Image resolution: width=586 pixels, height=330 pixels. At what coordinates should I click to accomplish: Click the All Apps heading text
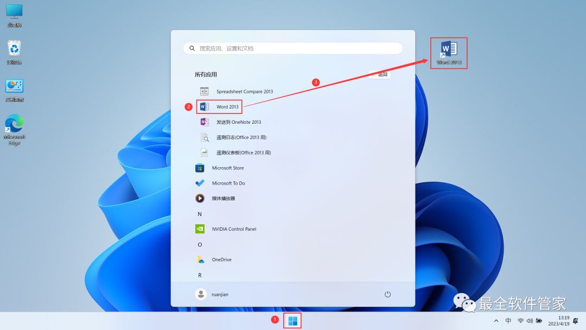pyautogui.click(x=206, y=74)
